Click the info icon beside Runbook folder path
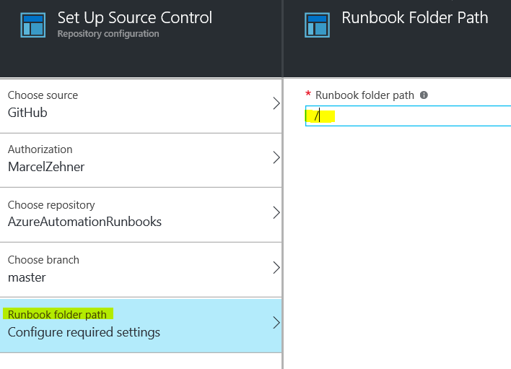 tap(424, 95)
